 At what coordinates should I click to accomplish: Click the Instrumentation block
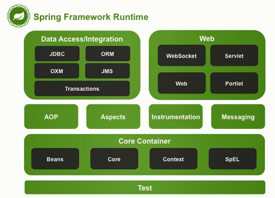point(176,117)
